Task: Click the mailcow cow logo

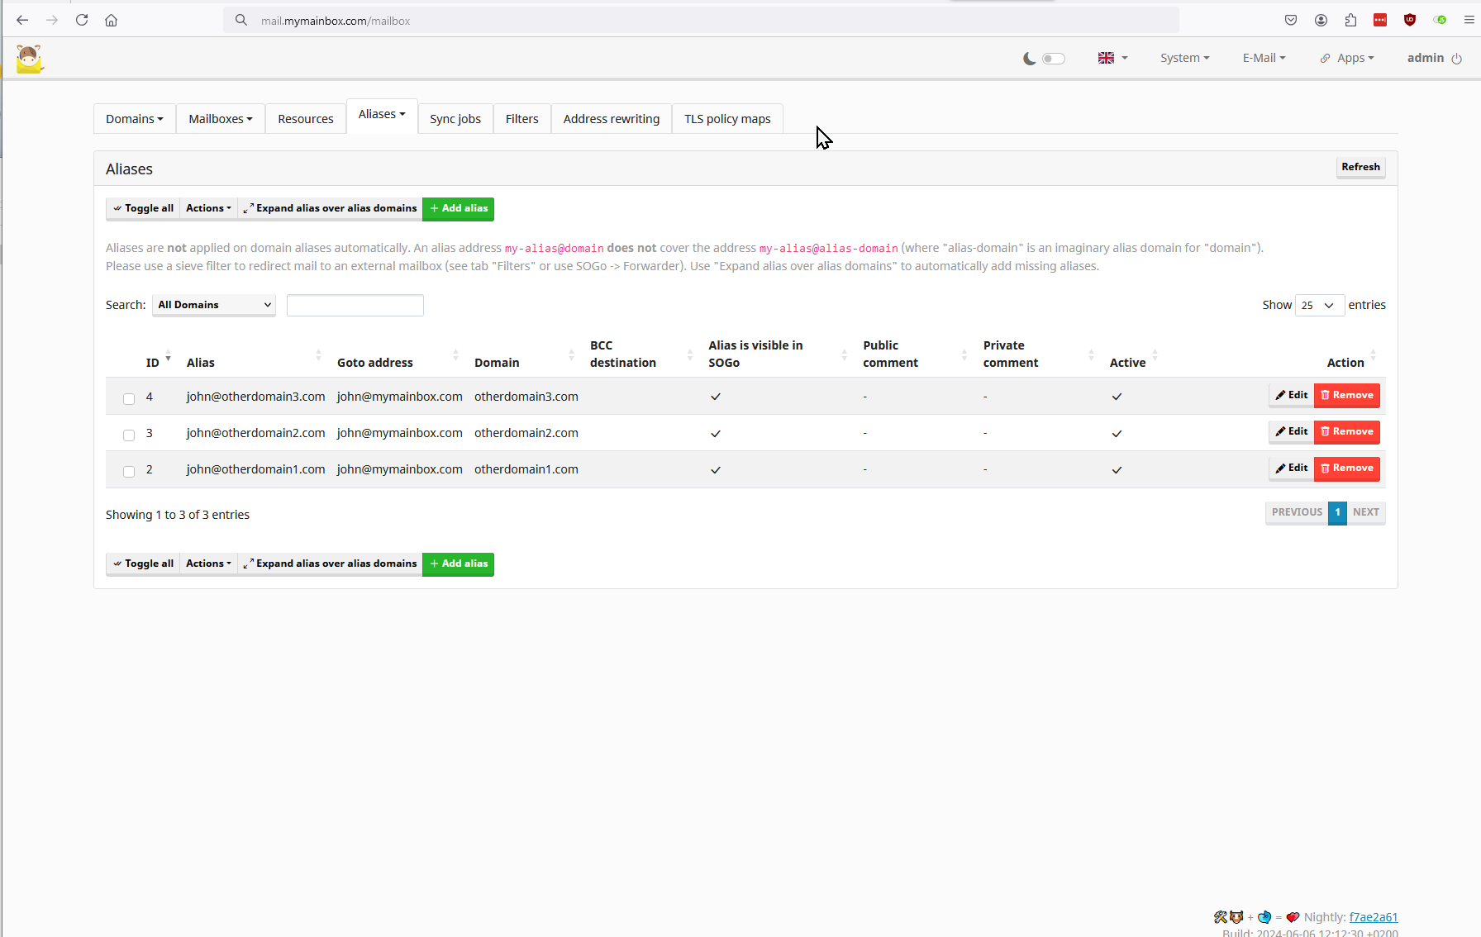Action: point(29,59)
